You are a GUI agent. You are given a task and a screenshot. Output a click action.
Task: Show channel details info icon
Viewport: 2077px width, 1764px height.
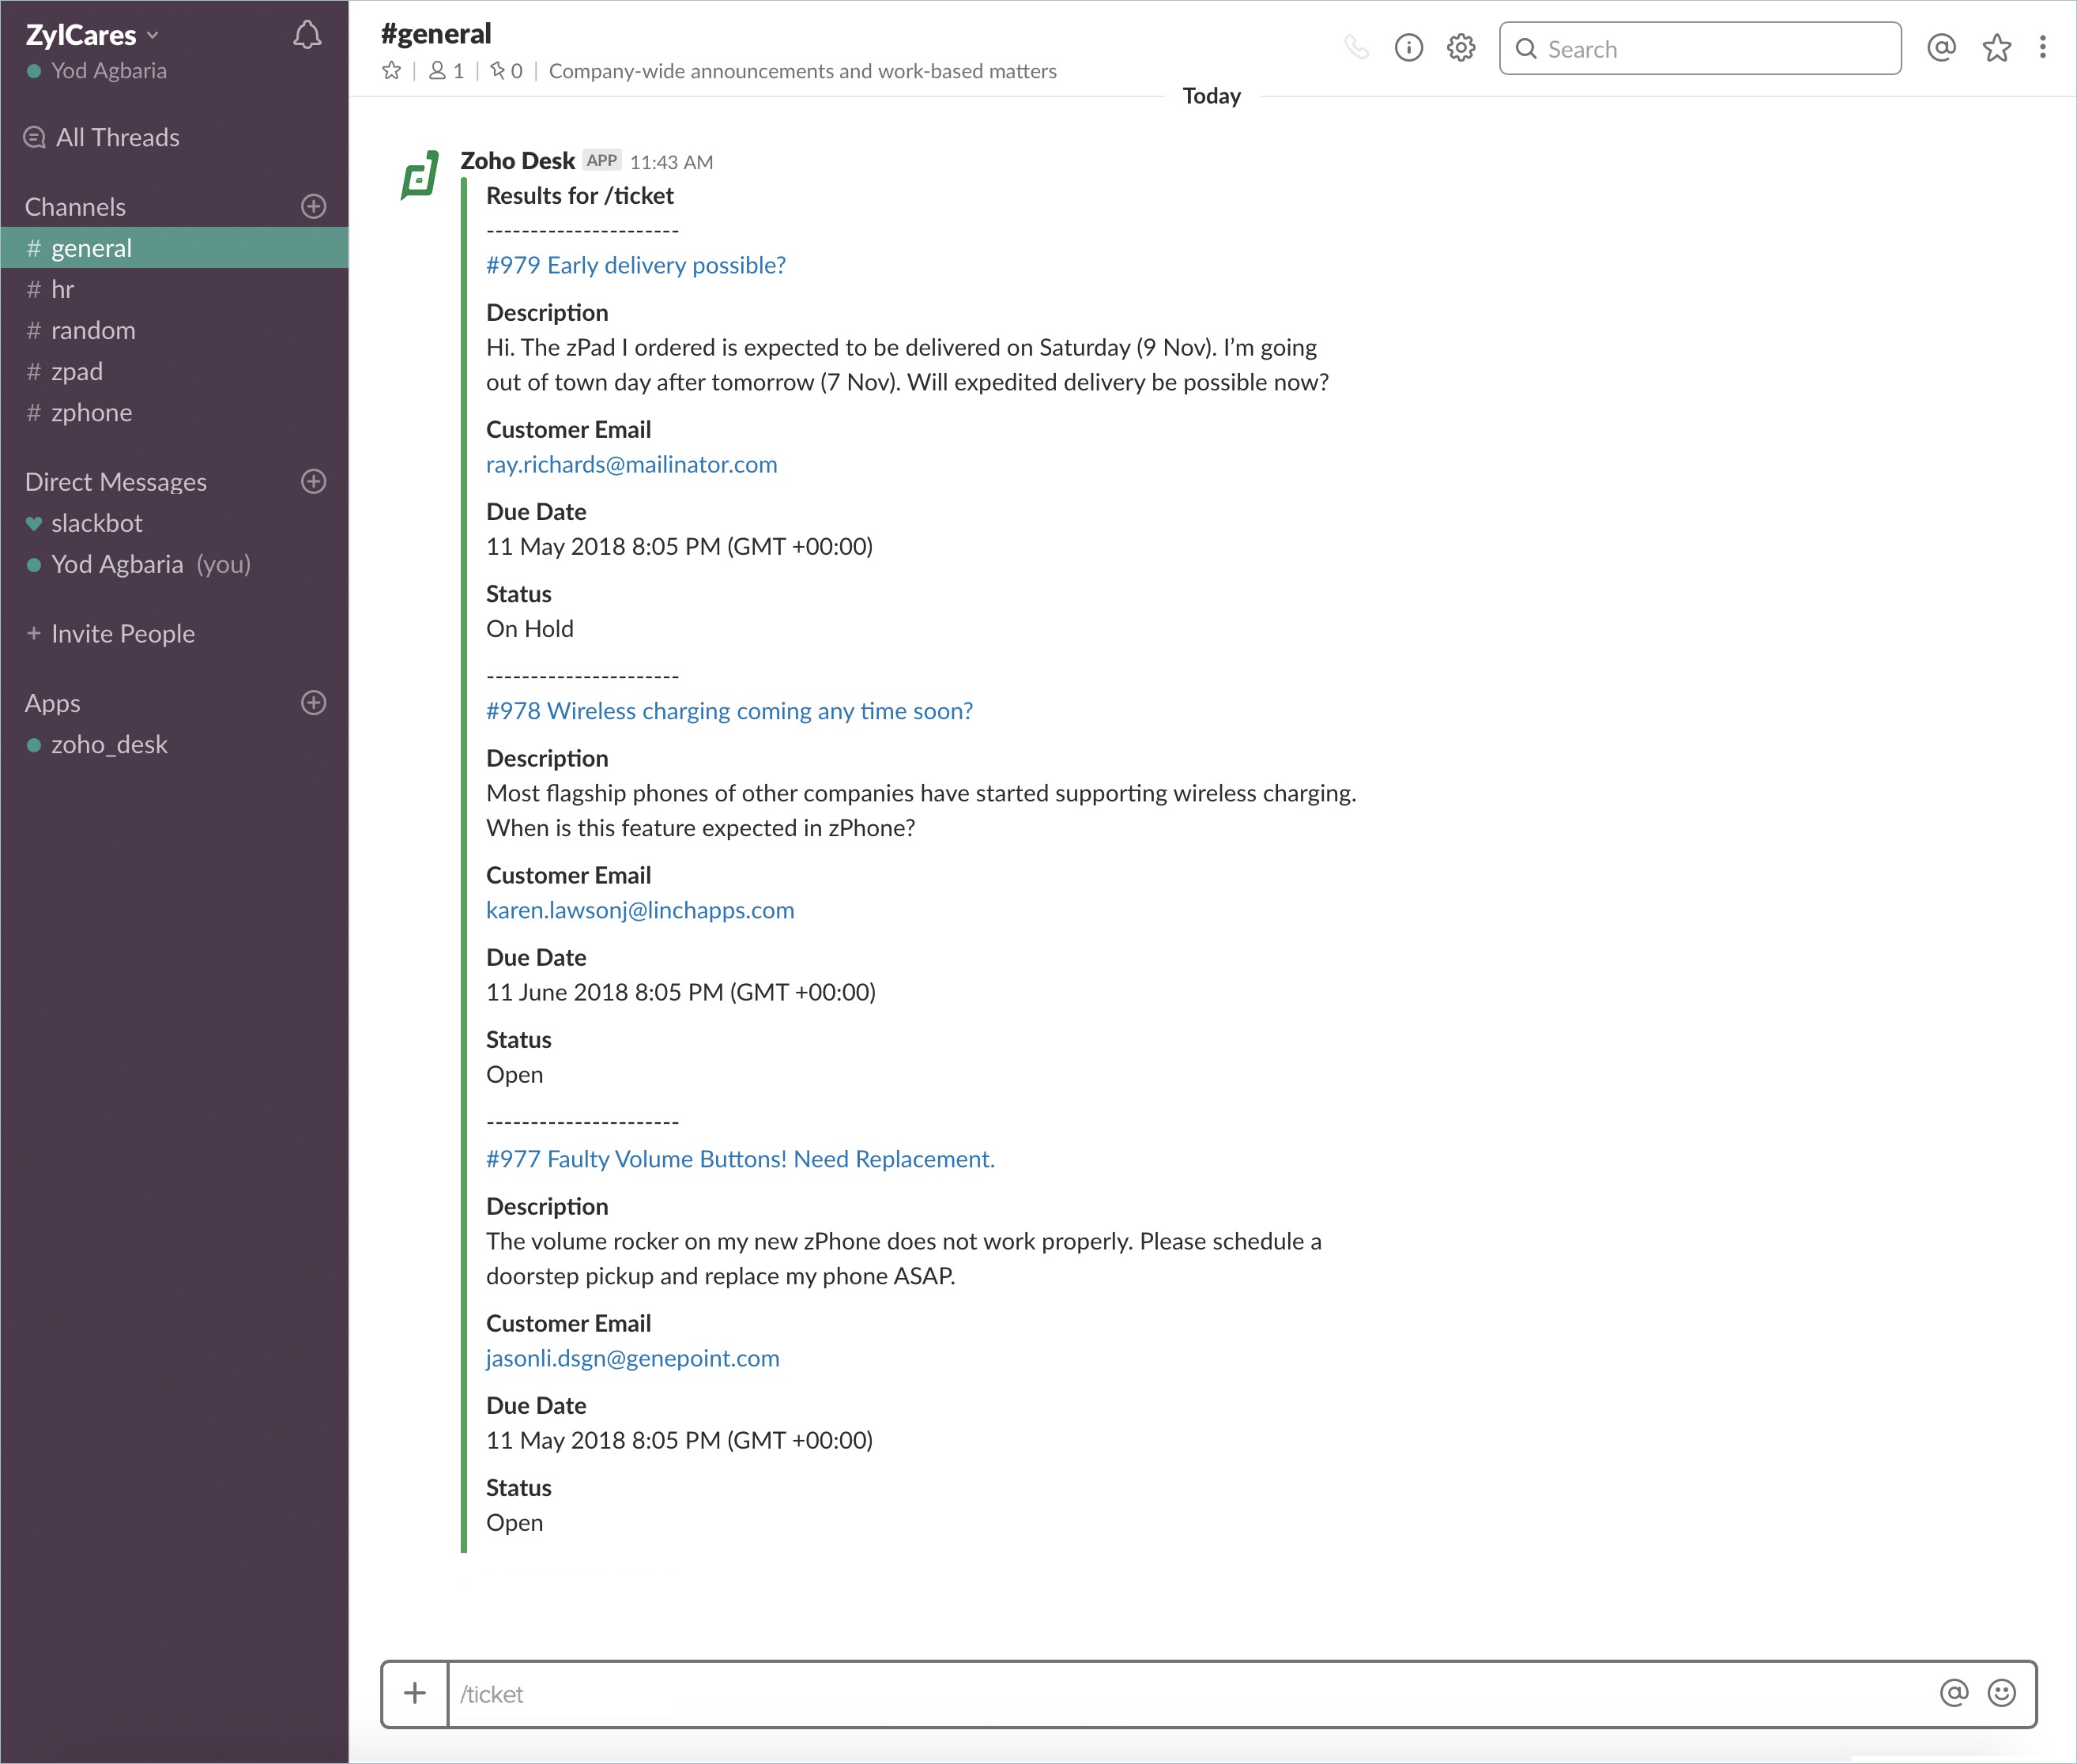(1408, 47)
